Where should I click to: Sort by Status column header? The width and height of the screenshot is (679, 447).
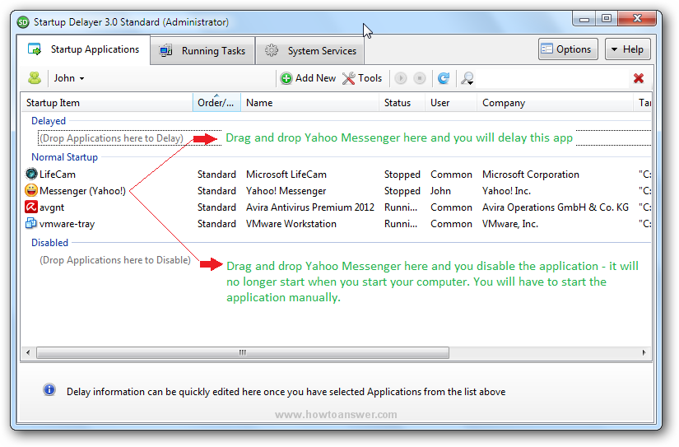tap(402, 103)
